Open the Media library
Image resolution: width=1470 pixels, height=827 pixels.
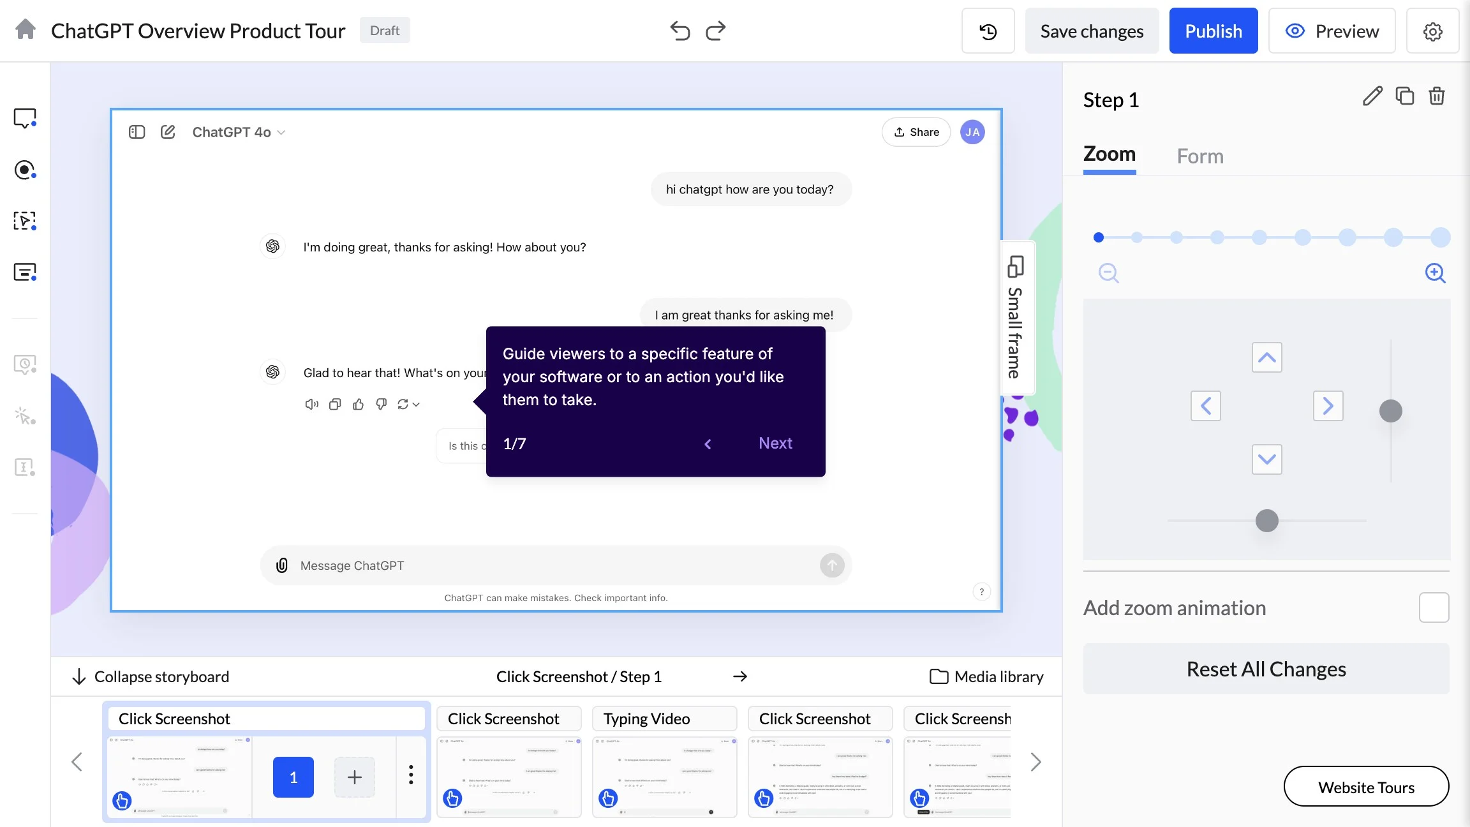pos(986,676)
